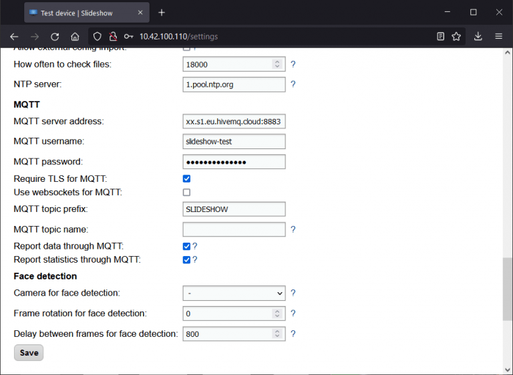Uncheck Require TLS for MQTT
This screenshot has width=513, height=375.
[x=187, y=178]
